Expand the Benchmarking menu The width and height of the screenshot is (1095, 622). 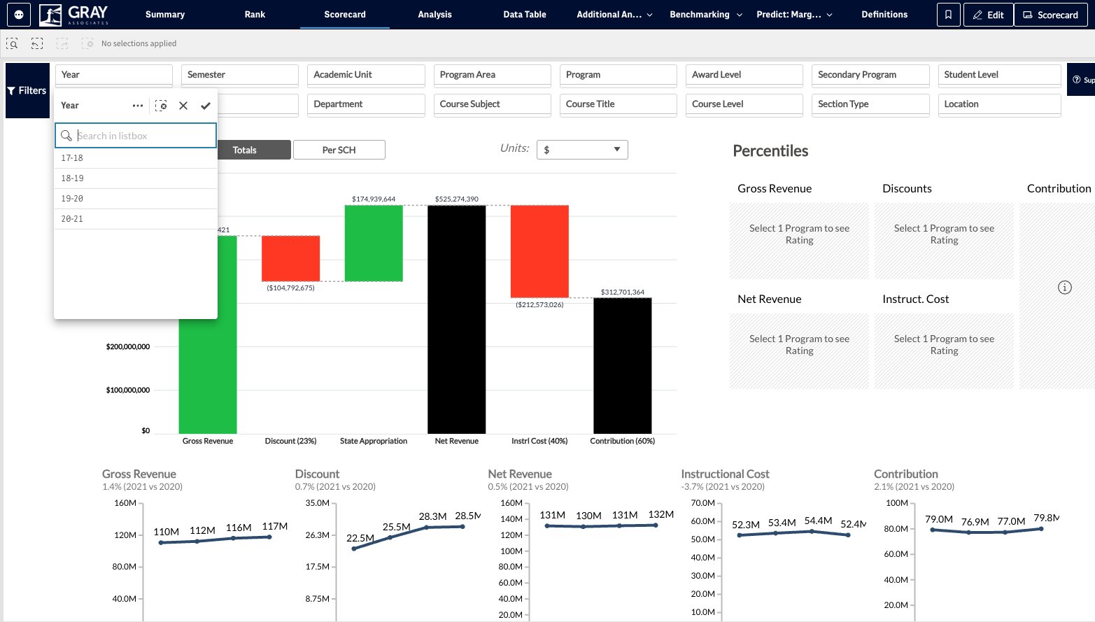tap(706, 15)
